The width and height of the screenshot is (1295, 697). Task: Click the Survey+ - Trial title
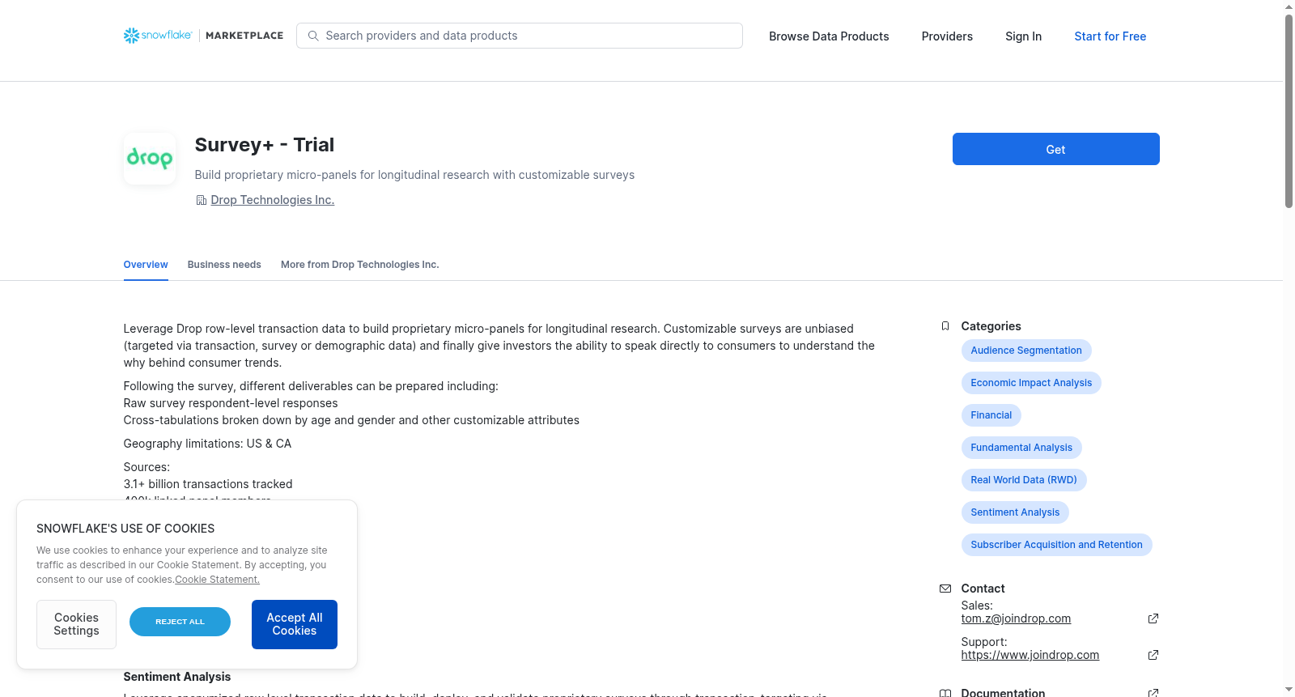pyautogui.click(x=265, y=145)
